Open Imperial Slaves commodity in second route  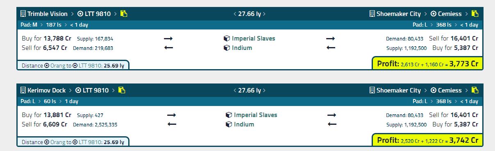[256, 115]
